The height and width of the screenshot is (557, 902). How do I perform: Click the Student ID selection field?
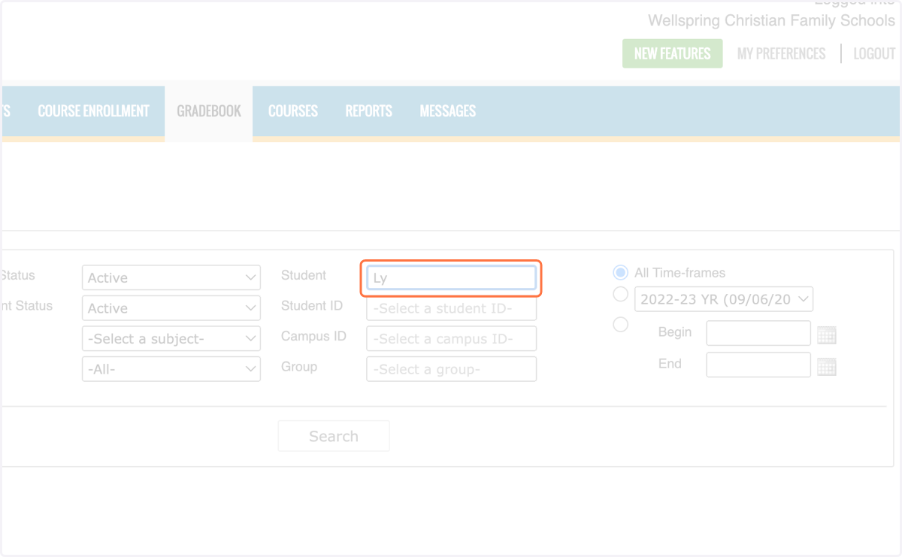pyautogui.click(x=451, y=308)
